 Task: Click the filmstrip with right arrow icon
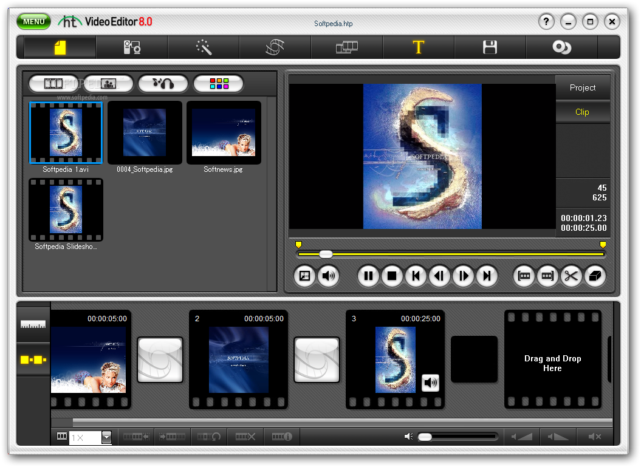[172, 437]
